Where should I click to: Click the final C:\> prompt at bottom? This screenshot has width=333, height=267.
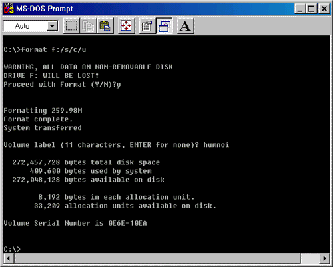point(12,249)
